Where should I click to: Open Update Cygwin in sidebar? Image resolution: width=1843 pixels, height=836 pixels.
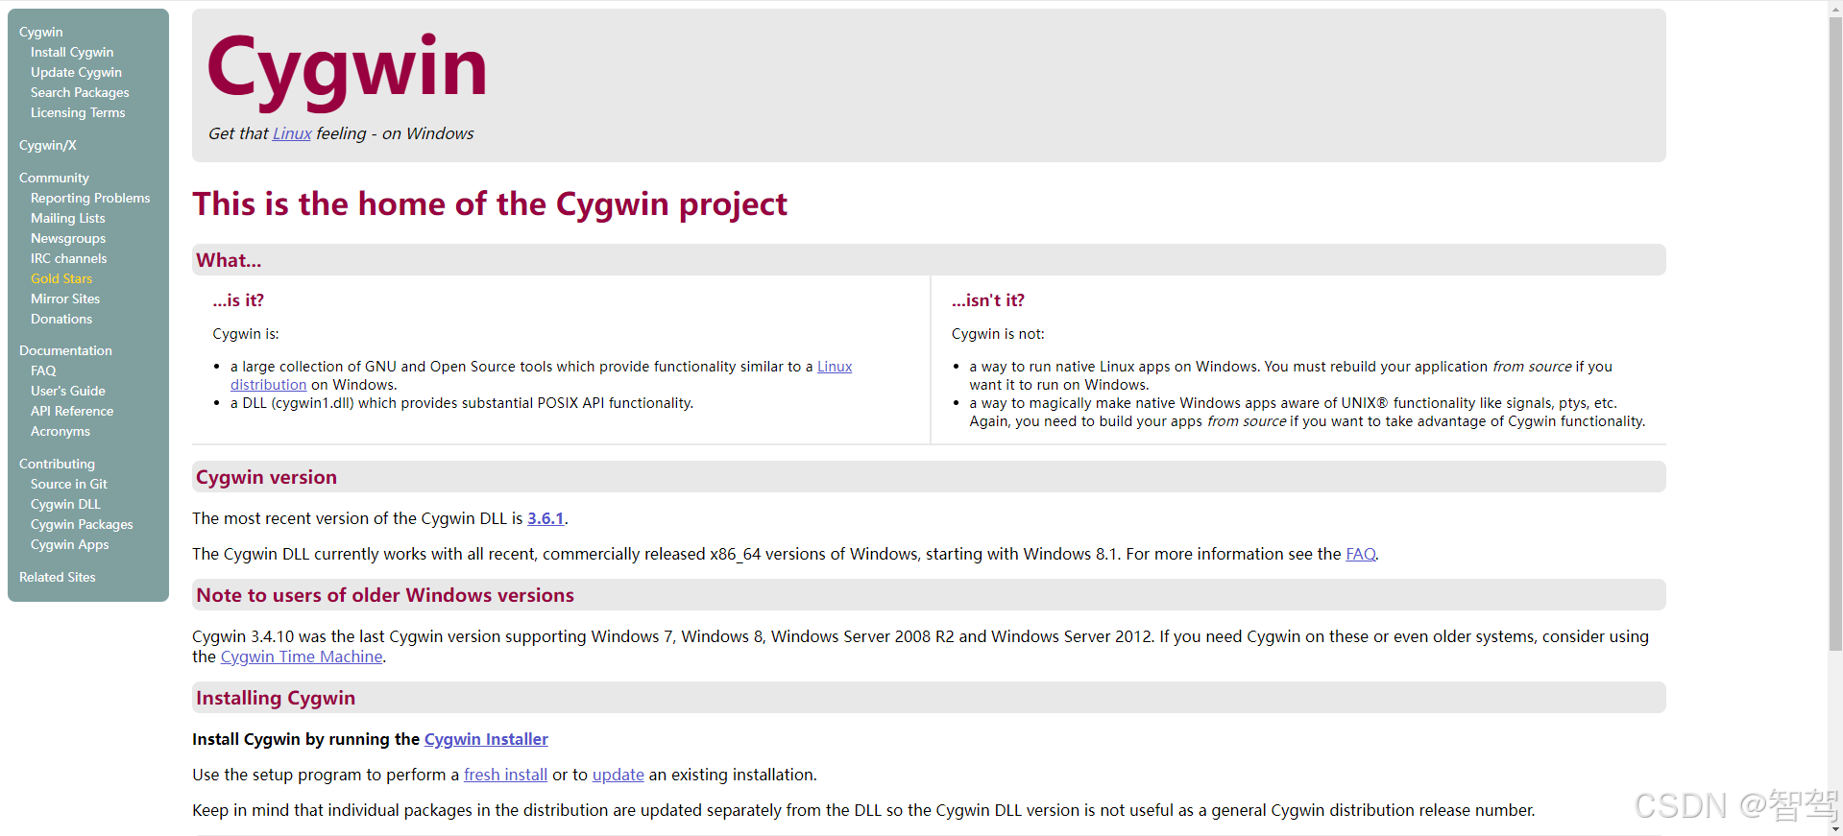(76, 72)
